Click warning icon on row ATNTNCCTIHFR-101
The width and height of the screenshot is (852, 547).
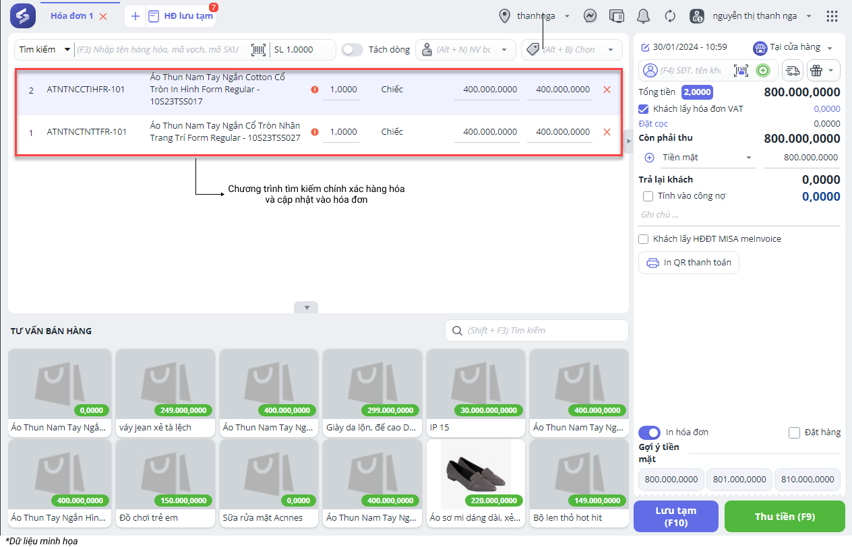click(315, 90)
